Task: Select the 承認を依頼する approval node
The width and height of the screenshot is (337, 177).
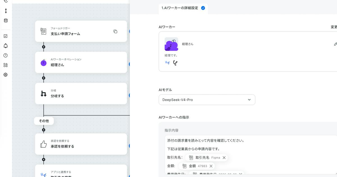Action: point(81,144)
